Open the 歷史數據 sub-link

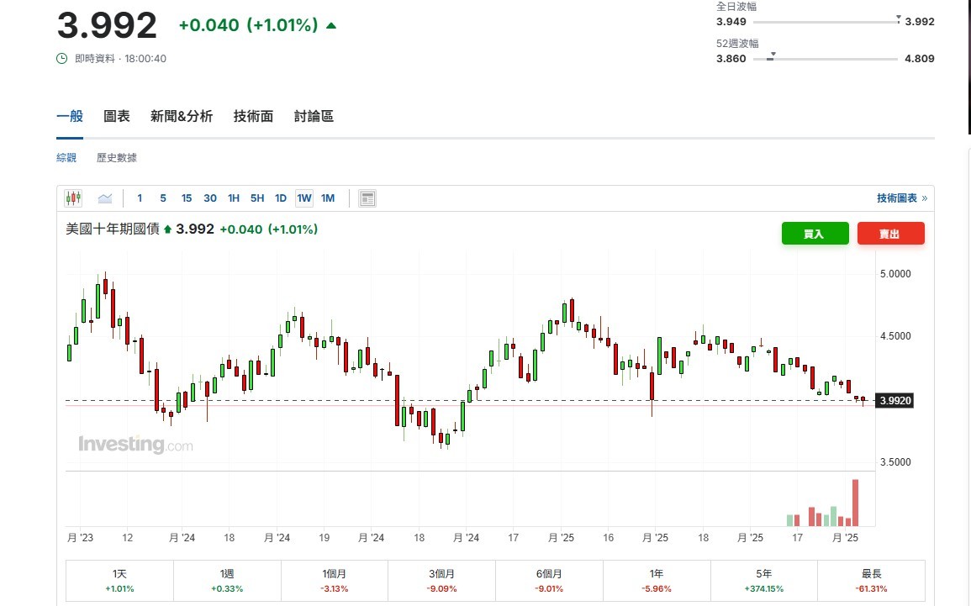[117, 158]
